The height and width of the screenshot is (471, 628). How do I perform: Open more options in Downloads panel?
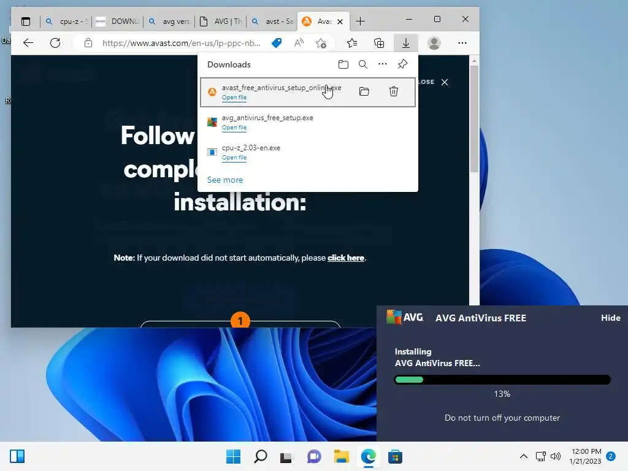[x=383, y=64]
